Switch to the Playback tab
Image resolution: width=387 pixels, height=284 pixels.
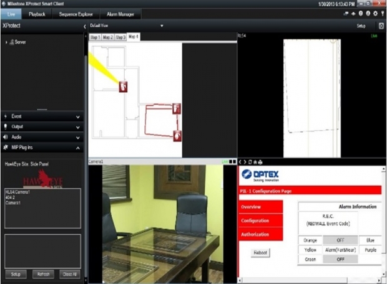point(37,14)
